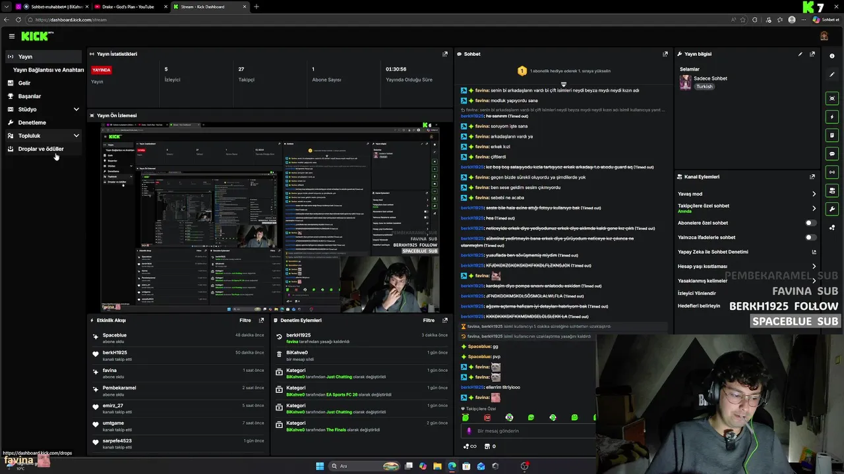Click İzleyici Yönlendir action
844x474 pixels.
pos(696,293)
